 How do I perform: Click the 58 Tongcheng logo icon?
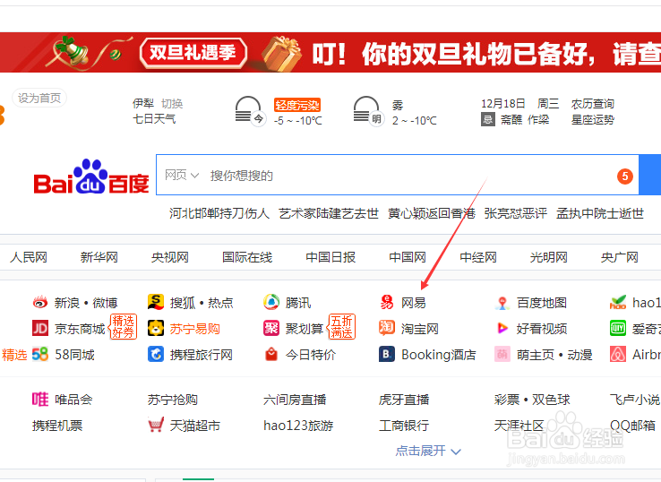[x=40, y=354]
